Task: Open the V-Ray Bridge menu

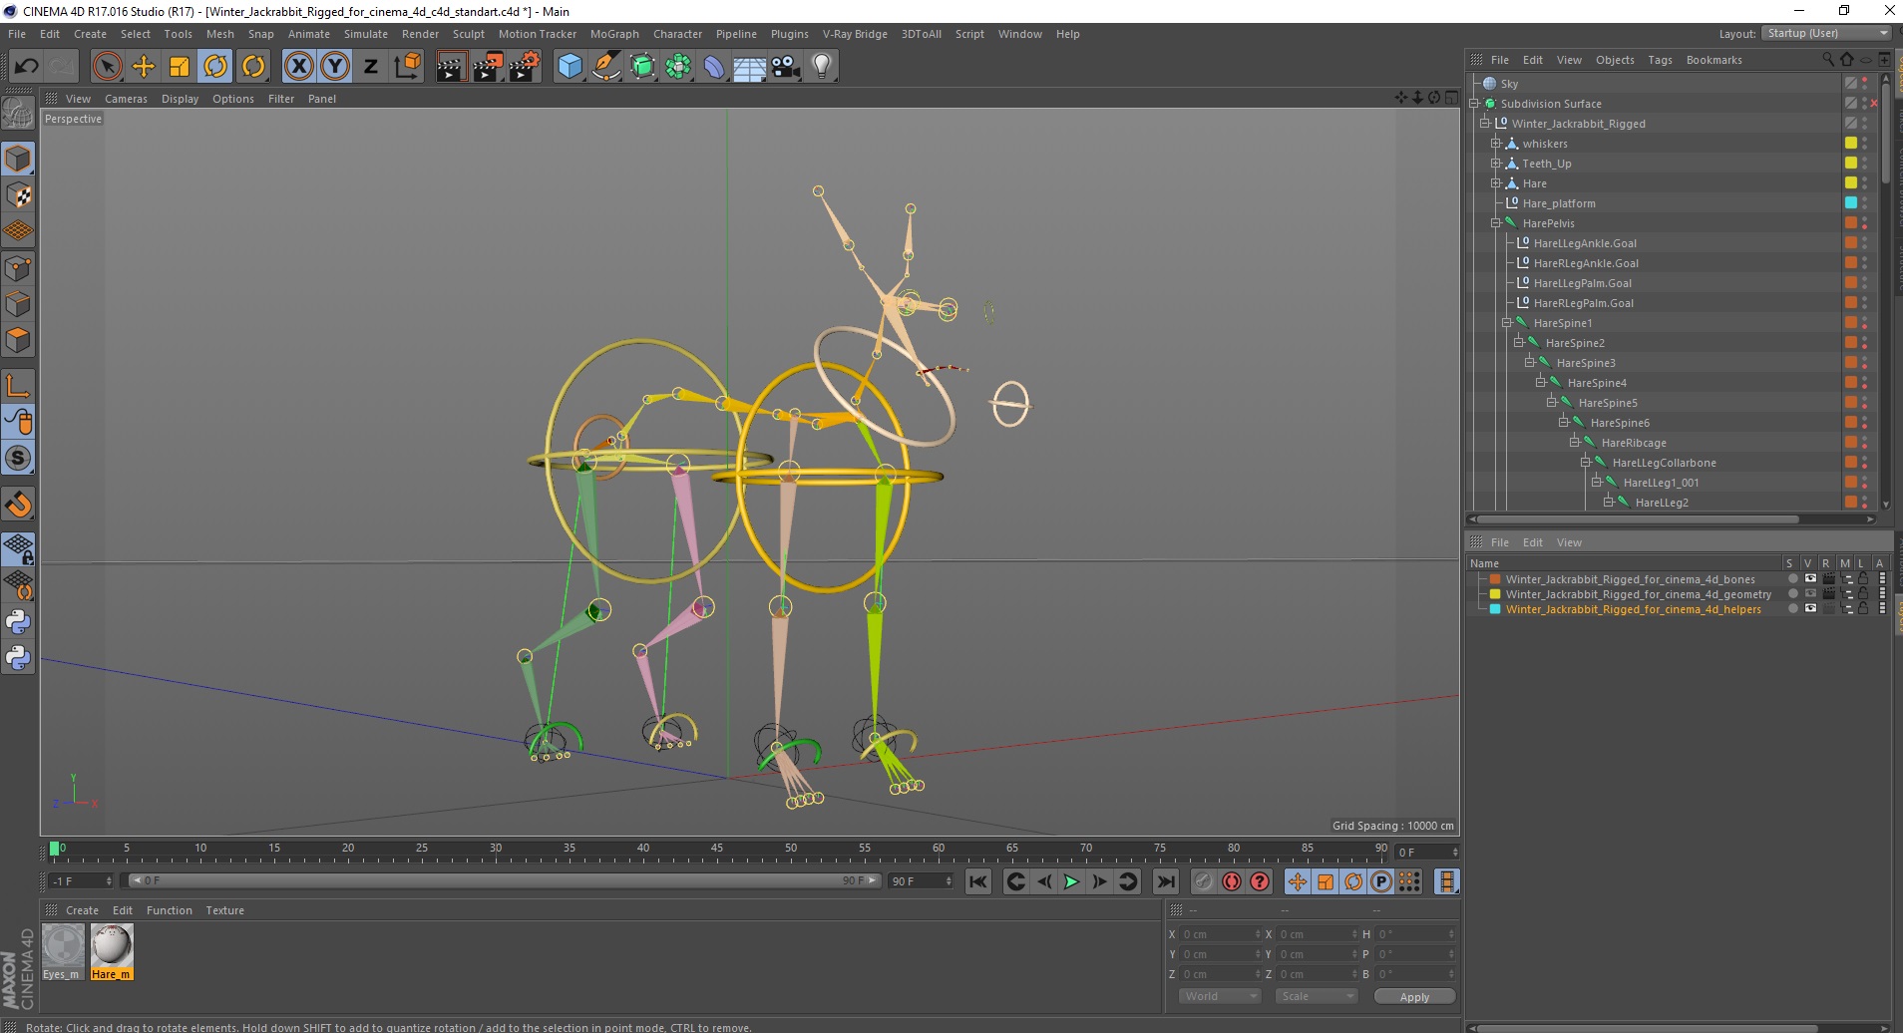Action: click(855, 34)
